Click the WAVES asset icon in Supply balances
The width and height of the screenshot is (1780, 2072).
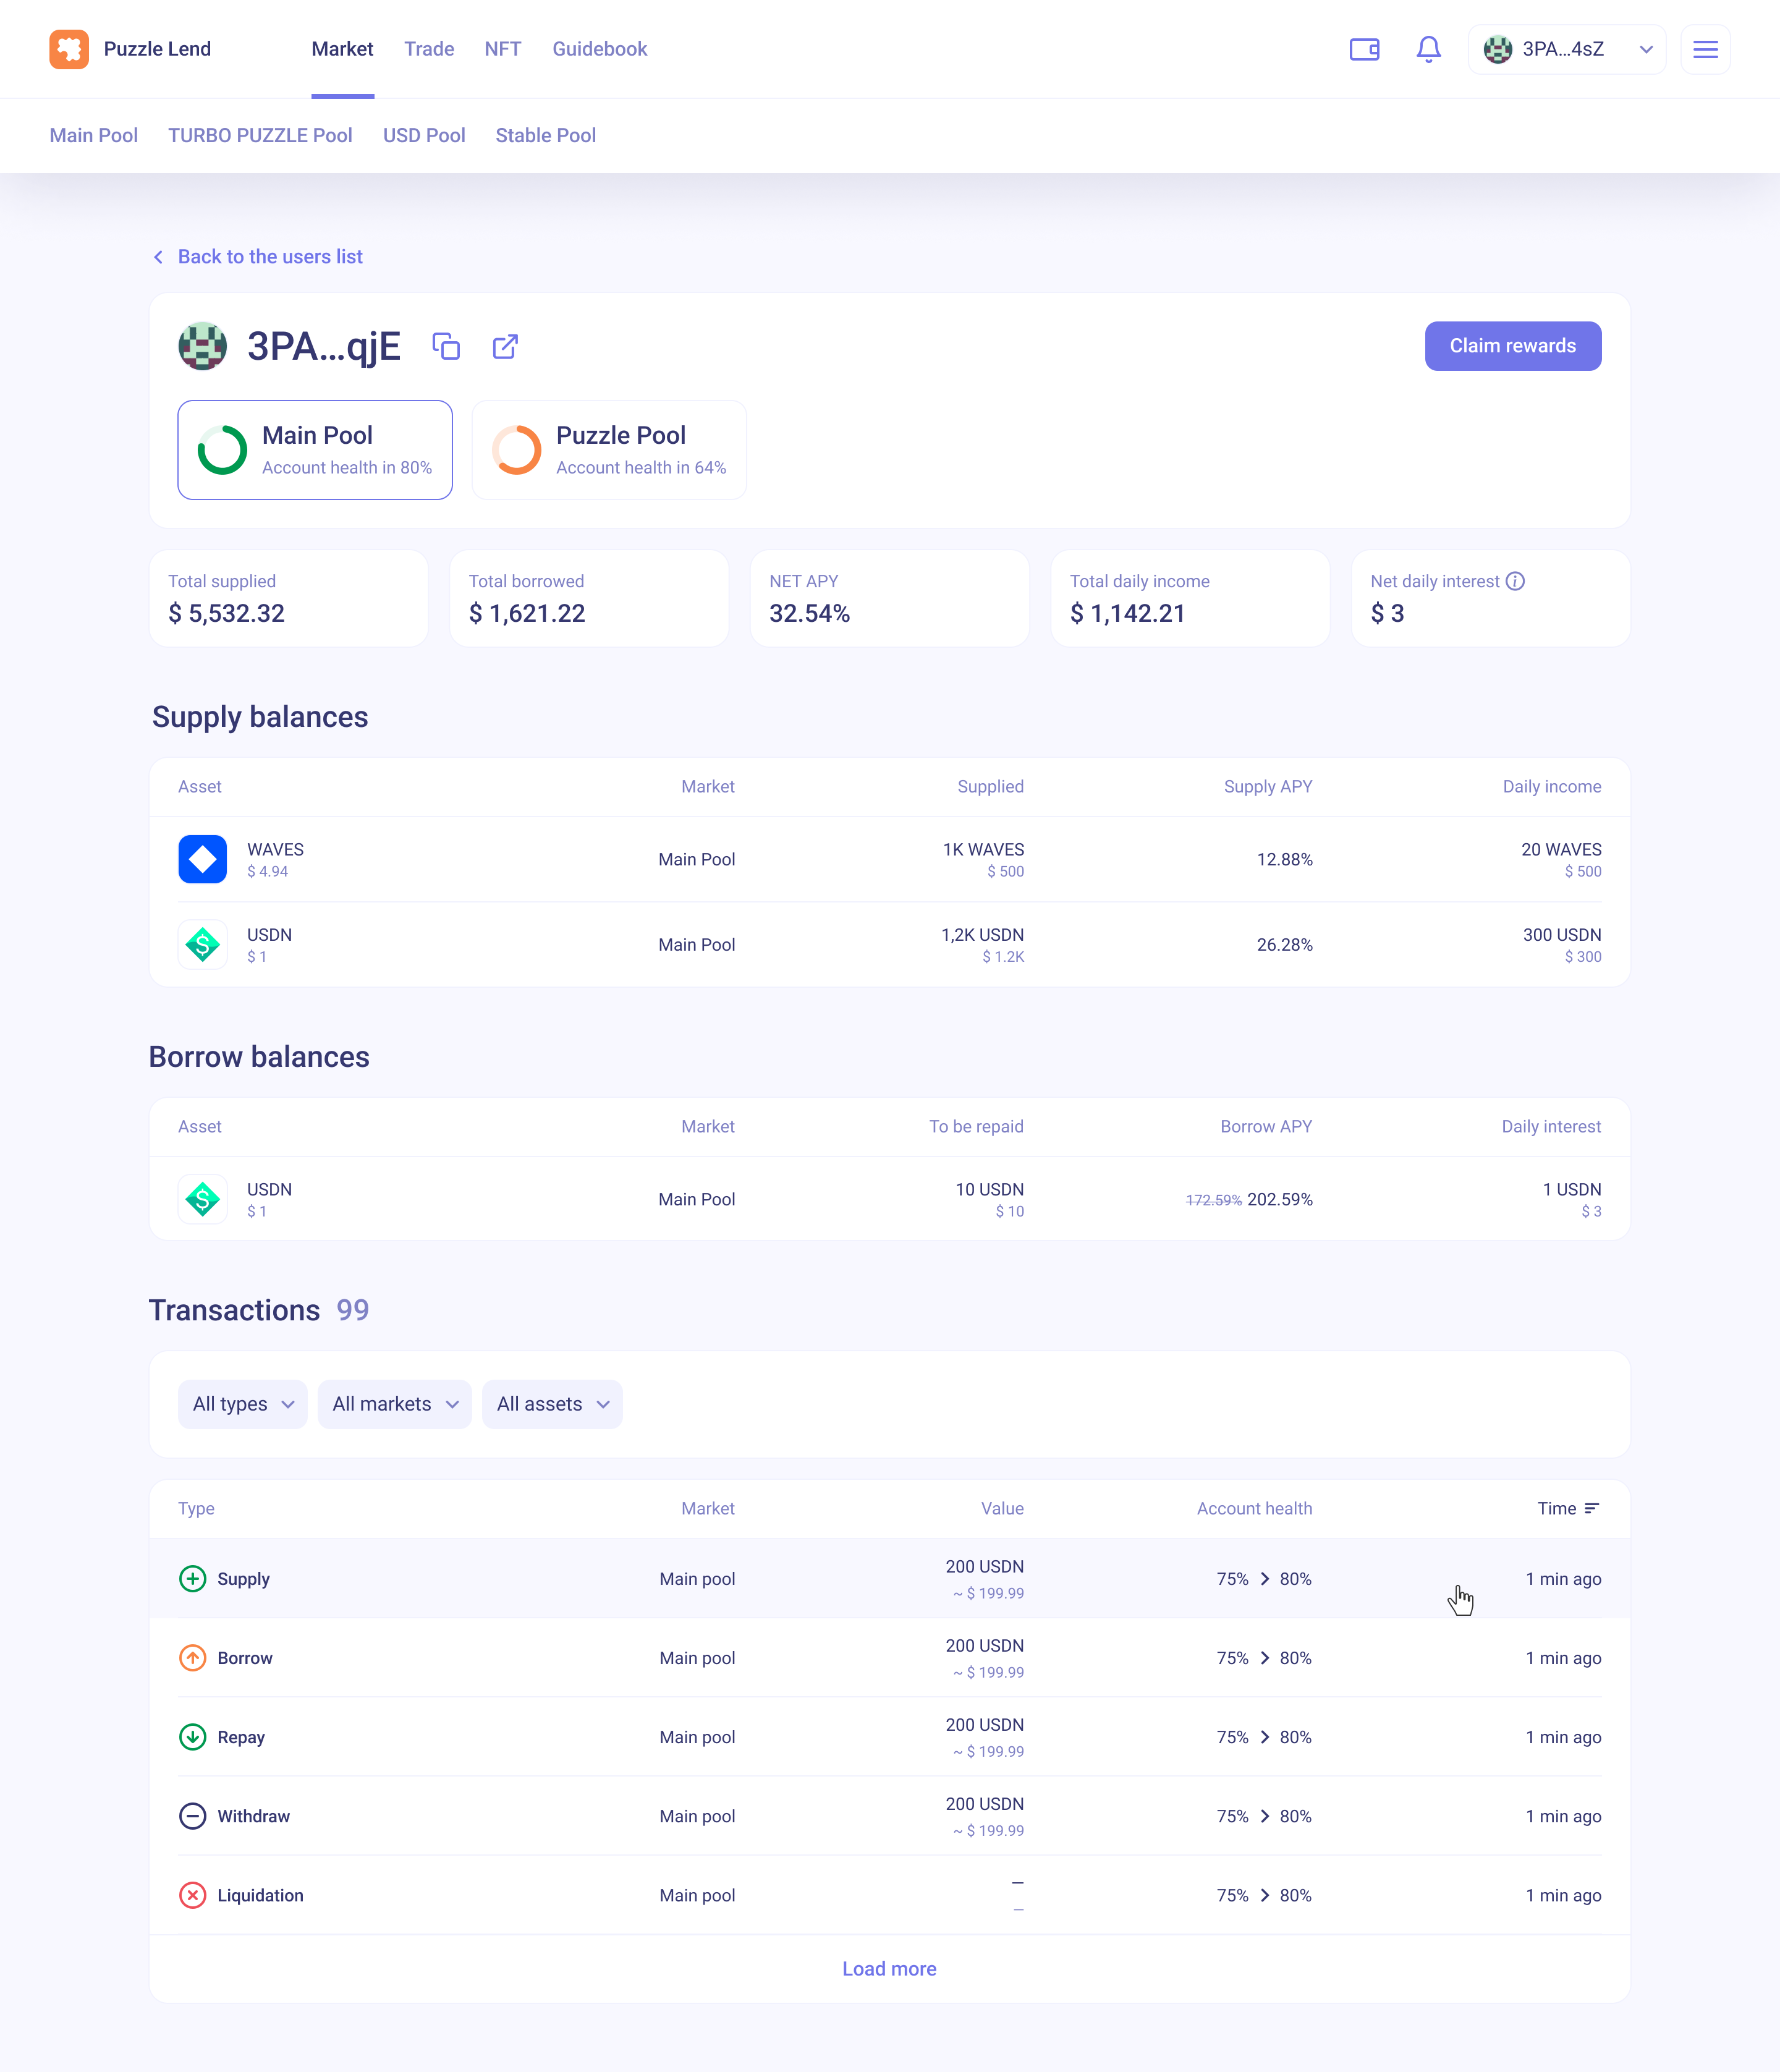tap(203, 859)
